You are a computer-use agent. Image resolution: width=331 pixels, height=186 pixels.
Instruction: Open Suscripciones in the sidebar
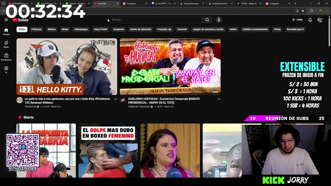(x=6, y=57)
